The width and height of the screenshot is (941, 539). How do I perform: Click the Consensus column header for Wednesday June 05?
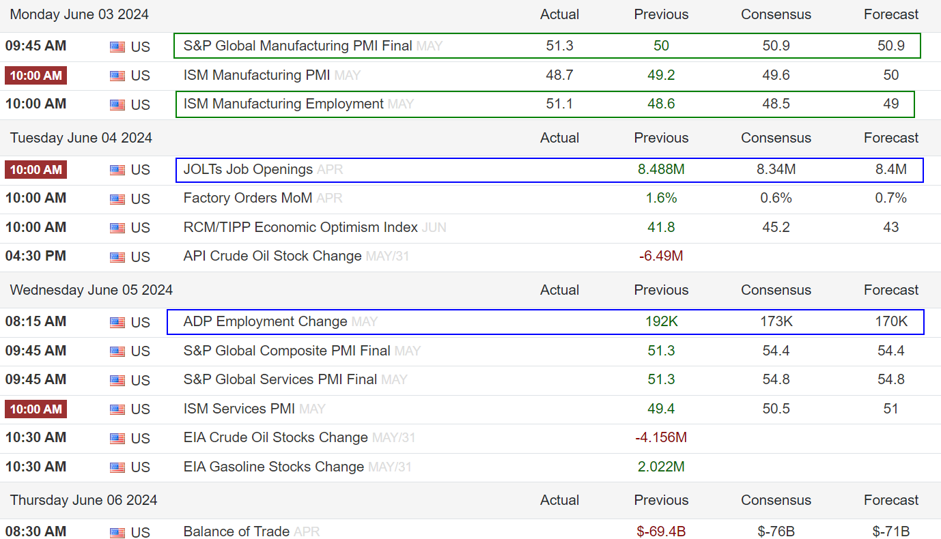(x=776, y=290)
